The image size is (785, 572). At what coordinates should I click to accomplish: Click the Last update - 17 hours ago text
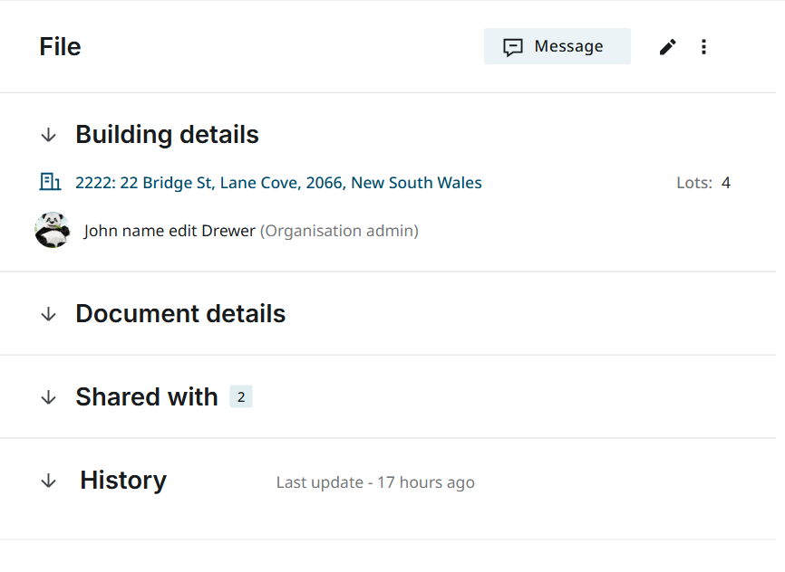click(x=375, y=482)
